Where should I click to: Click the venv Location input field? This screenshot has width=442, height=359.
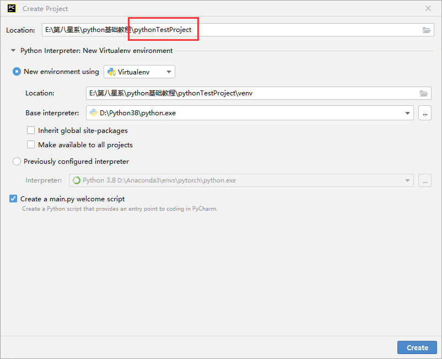(258, 93)
